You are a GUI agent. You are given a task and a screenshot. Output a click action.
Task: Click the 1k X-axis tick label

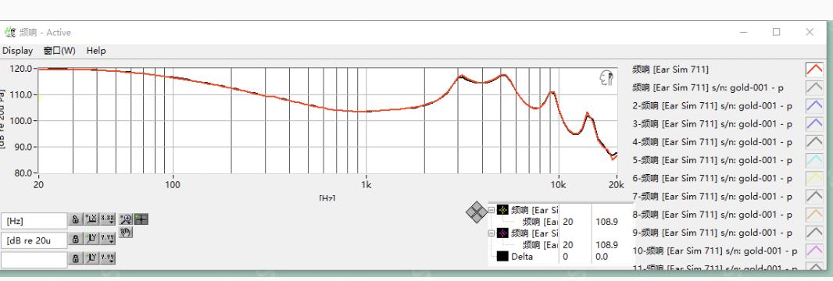366,185
